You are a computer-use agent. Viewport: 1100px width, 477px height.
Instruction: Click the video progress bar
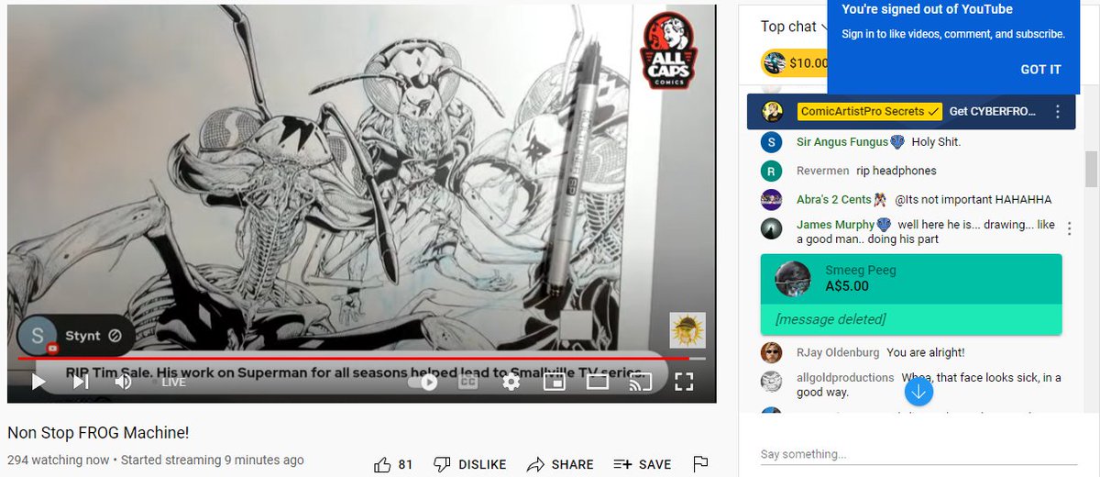[362, 359]
